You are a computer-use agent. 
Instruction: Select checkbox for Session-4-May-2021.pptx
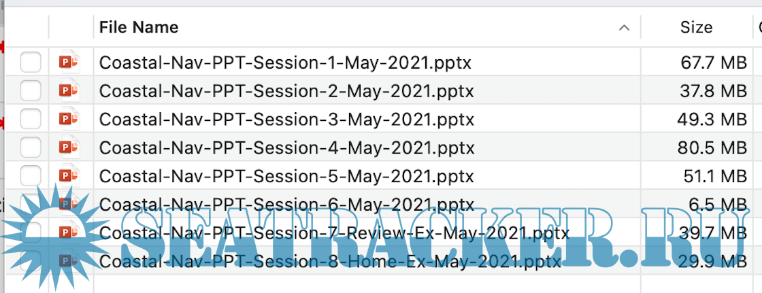tap(31, 147)
